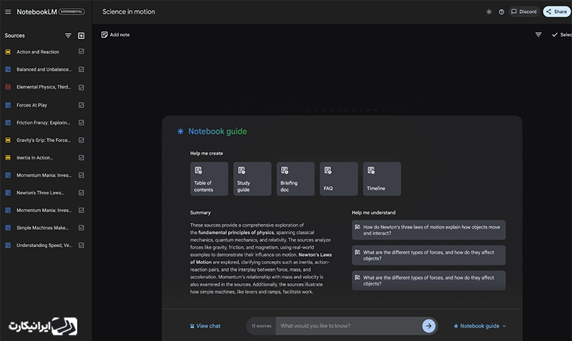
Task: Uncheck Elemental Physics source checkbox
Action: coord(82,87)
